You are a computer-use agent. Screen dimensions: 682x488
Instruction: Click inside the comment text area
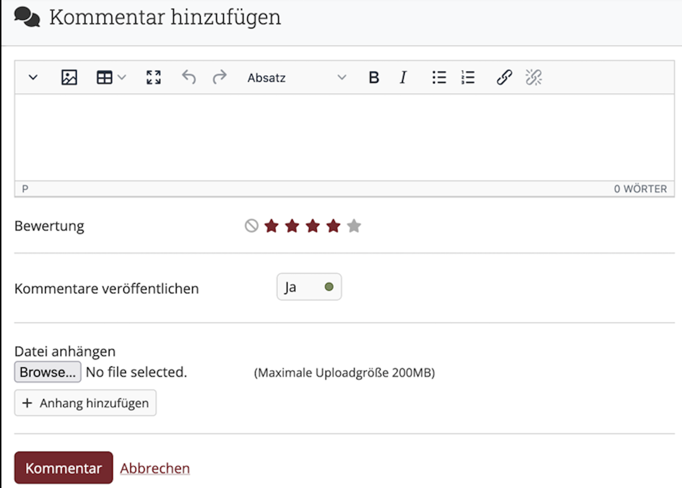click(x=344, y=137)
